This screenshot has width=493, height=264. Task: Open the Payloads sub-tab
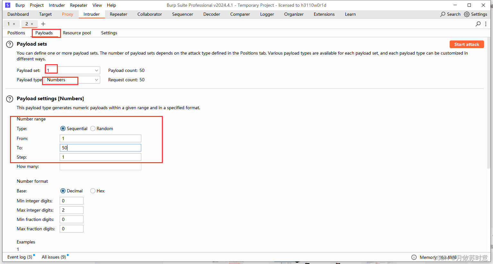[44, 33]
